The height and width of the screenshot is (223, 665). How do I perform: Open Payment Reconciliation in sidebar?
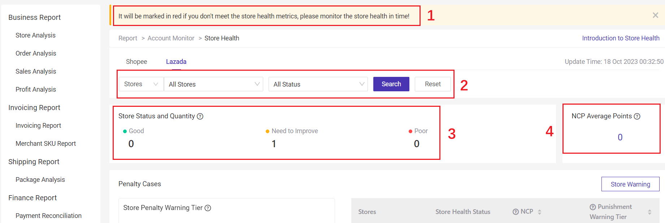tap(48, 216)
